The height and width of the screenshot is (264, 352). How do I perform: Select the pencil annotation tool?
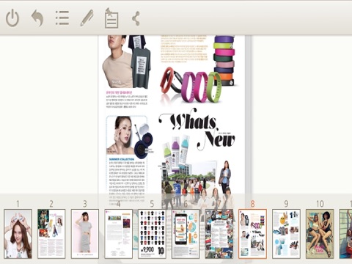coord(87,18)
